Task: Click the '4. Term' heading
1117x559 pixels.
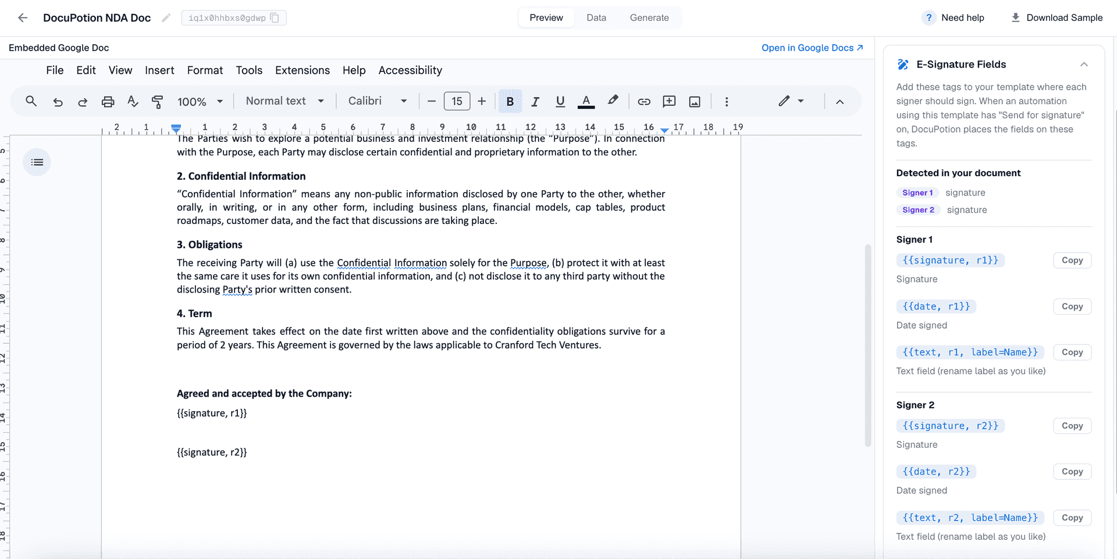Action: coord(194,314)
